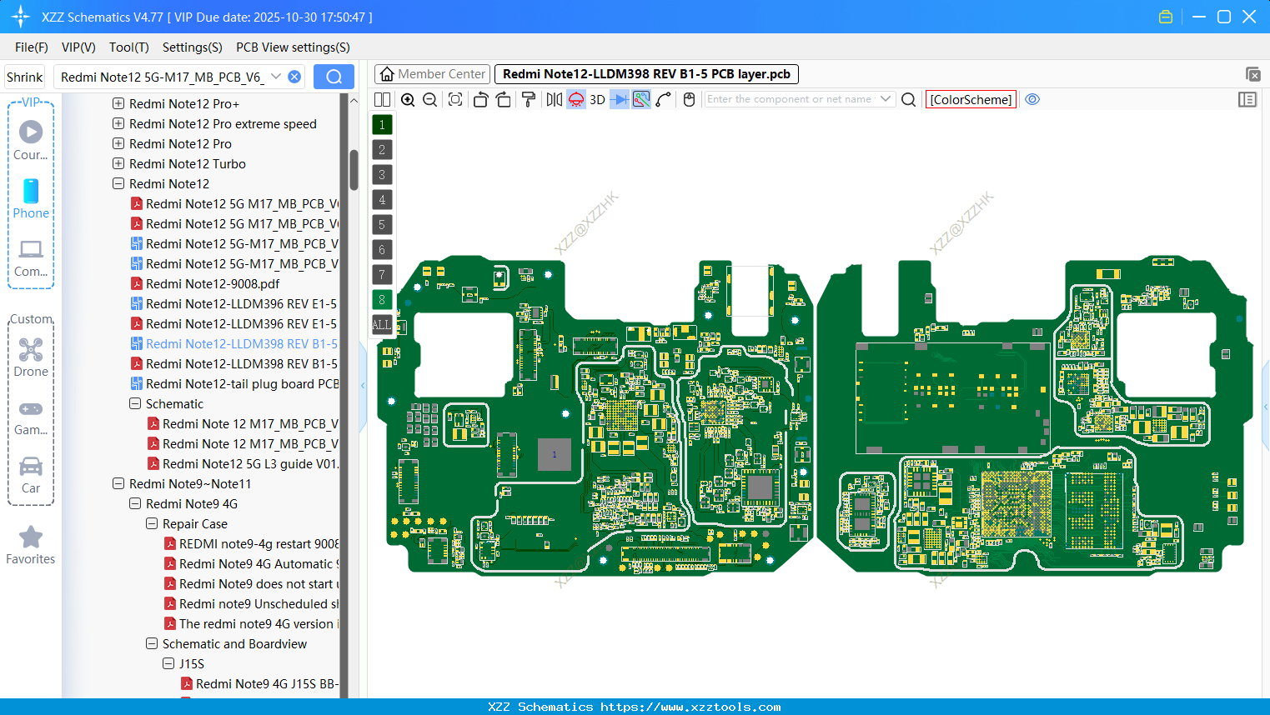Toggle the measurement tool highlight
The width and height of the screenshot is (1270, 715).
(640, 99)
